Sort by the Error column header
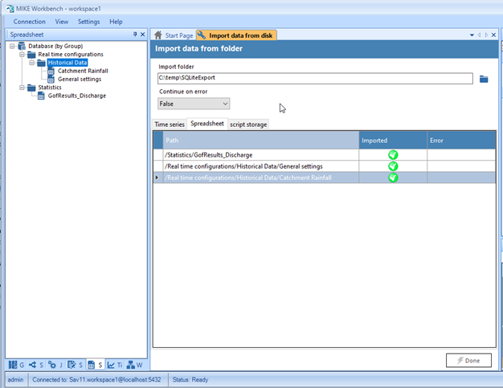Image resolution: width=503 pixels, height=388 pixels. click(x=461, y=140)
